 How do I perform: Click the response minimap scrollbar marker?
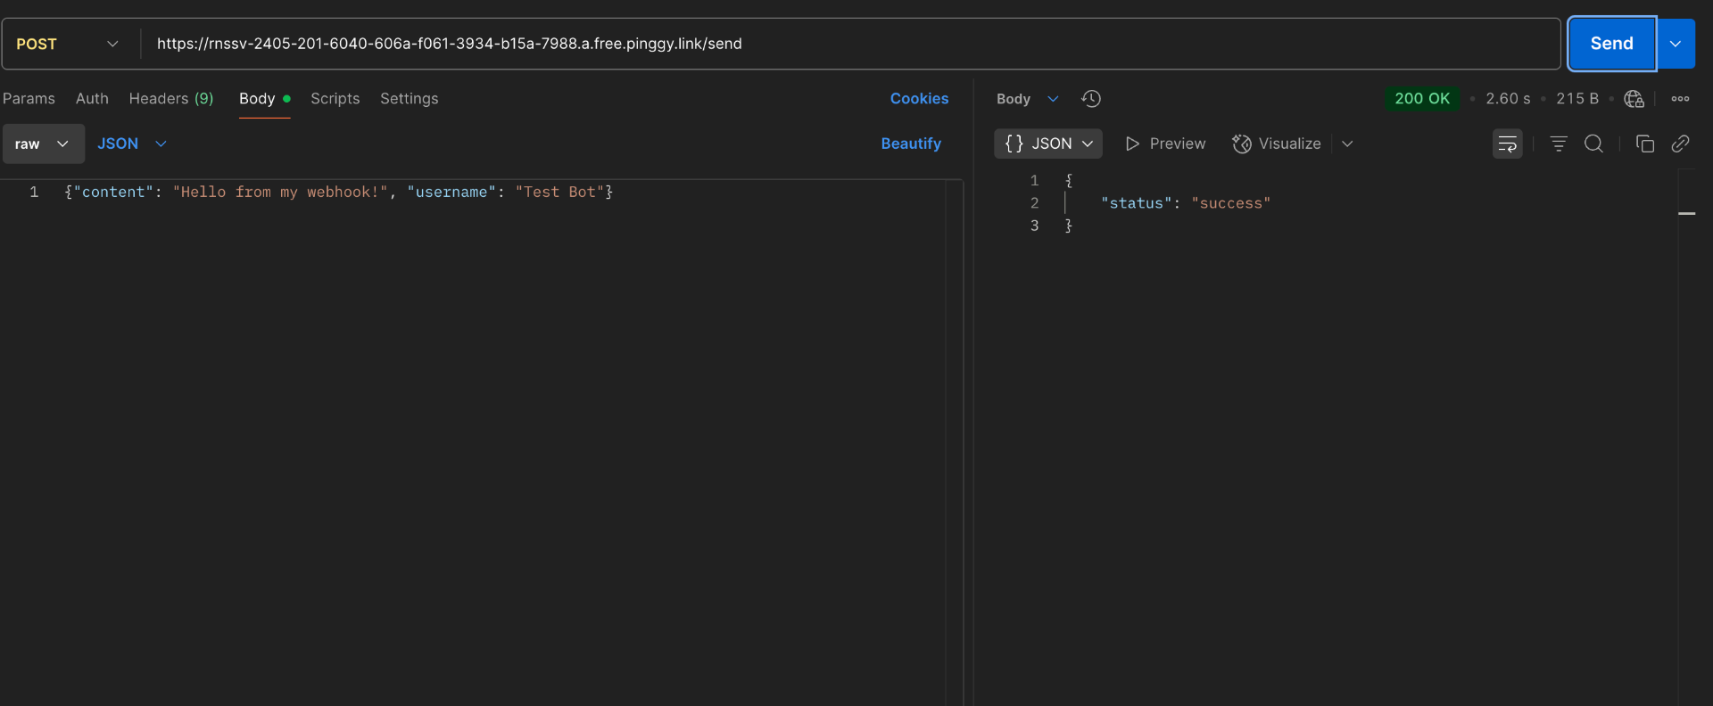pos(1686,214)
